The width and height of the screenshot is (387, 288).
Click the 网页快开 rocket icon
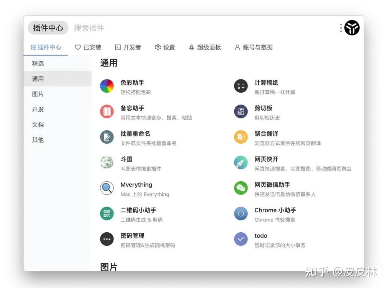coord(240,162)
